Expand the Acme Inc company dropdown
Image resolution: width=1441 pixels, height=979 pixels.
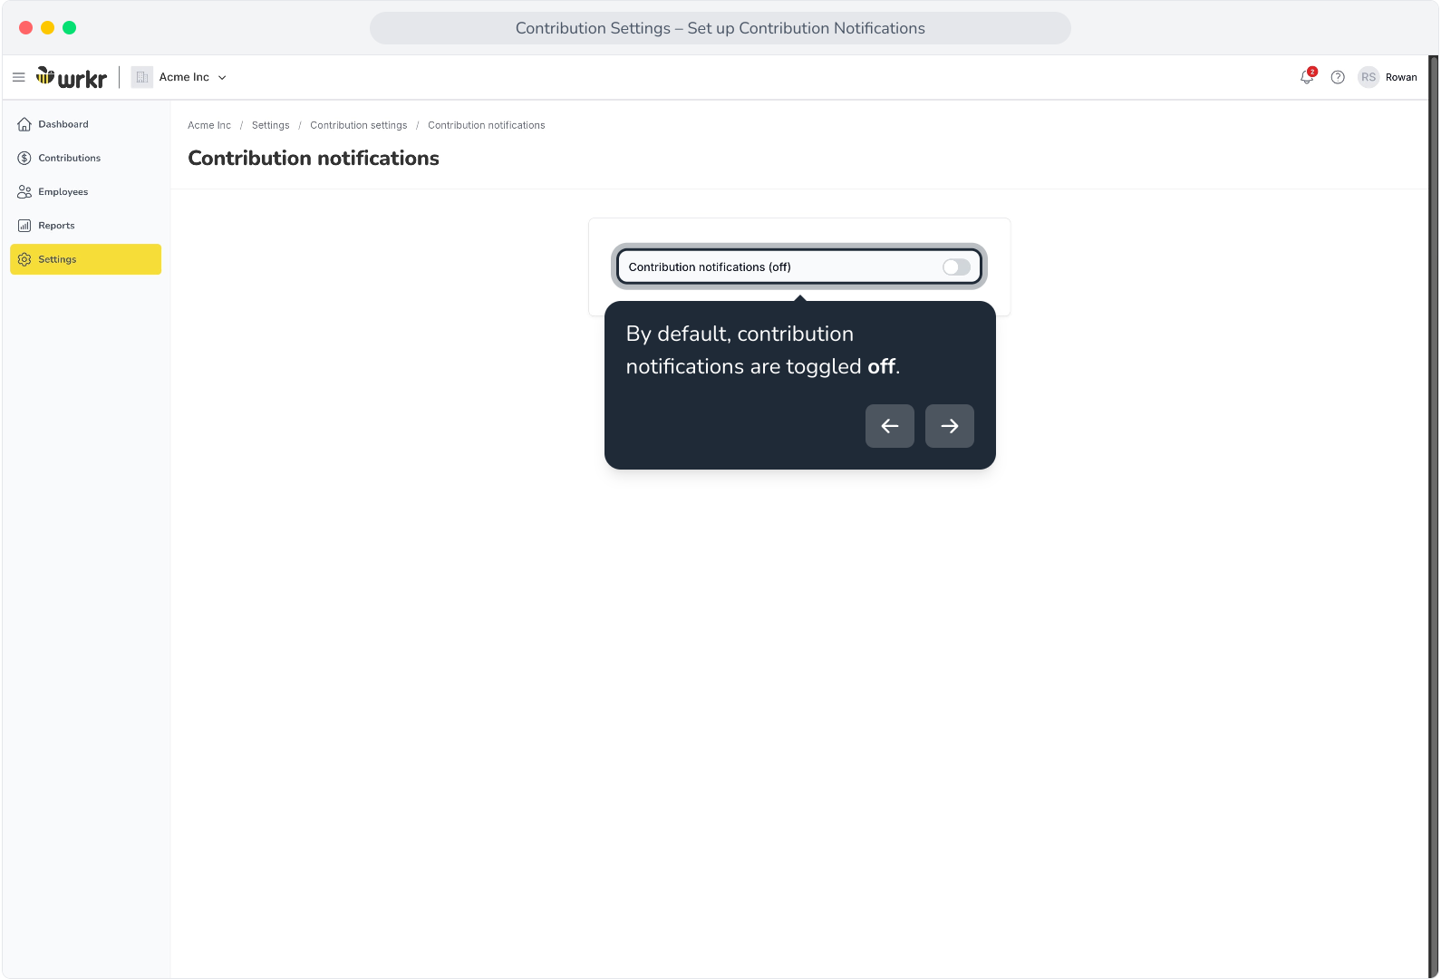[222, 78]
